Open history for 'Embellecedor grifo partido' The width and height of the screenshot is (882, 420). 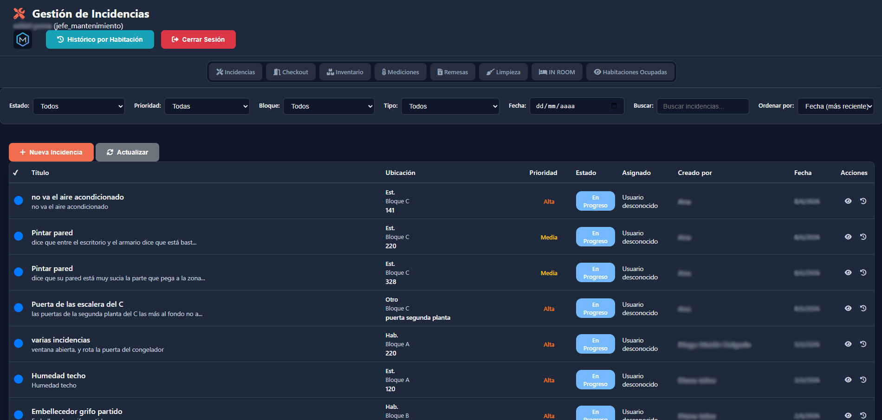point(863,415)
